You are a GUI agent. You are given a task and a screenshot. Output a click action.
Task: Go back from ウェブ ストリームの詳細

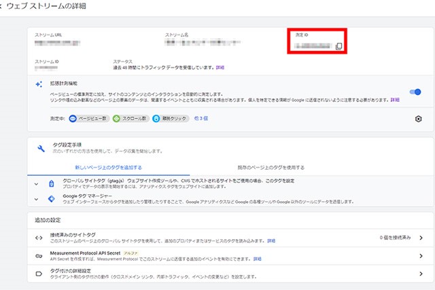pyautogui.click(x=1, y=6)
